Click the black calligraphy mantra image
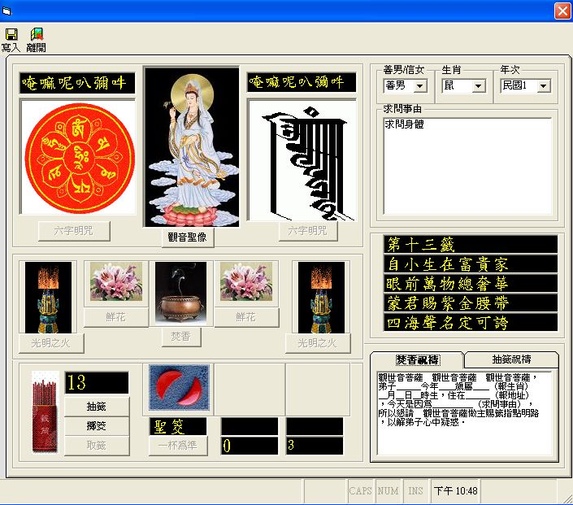This screenshot has height=505, width=573. point(302,159)
